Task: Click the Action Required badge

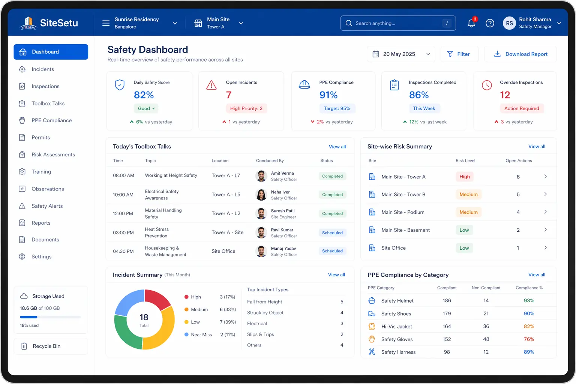Action: [x=522, y=108]
